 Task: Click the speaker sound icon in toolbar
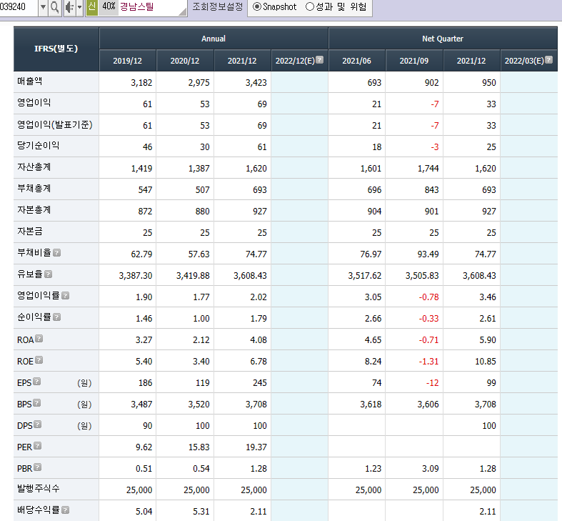pyautogui.click(x=70, y=7)
